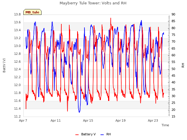187x140 pixels.
Task: Click the red Battery V legend swatch
Action: click(x=77, y=135)
